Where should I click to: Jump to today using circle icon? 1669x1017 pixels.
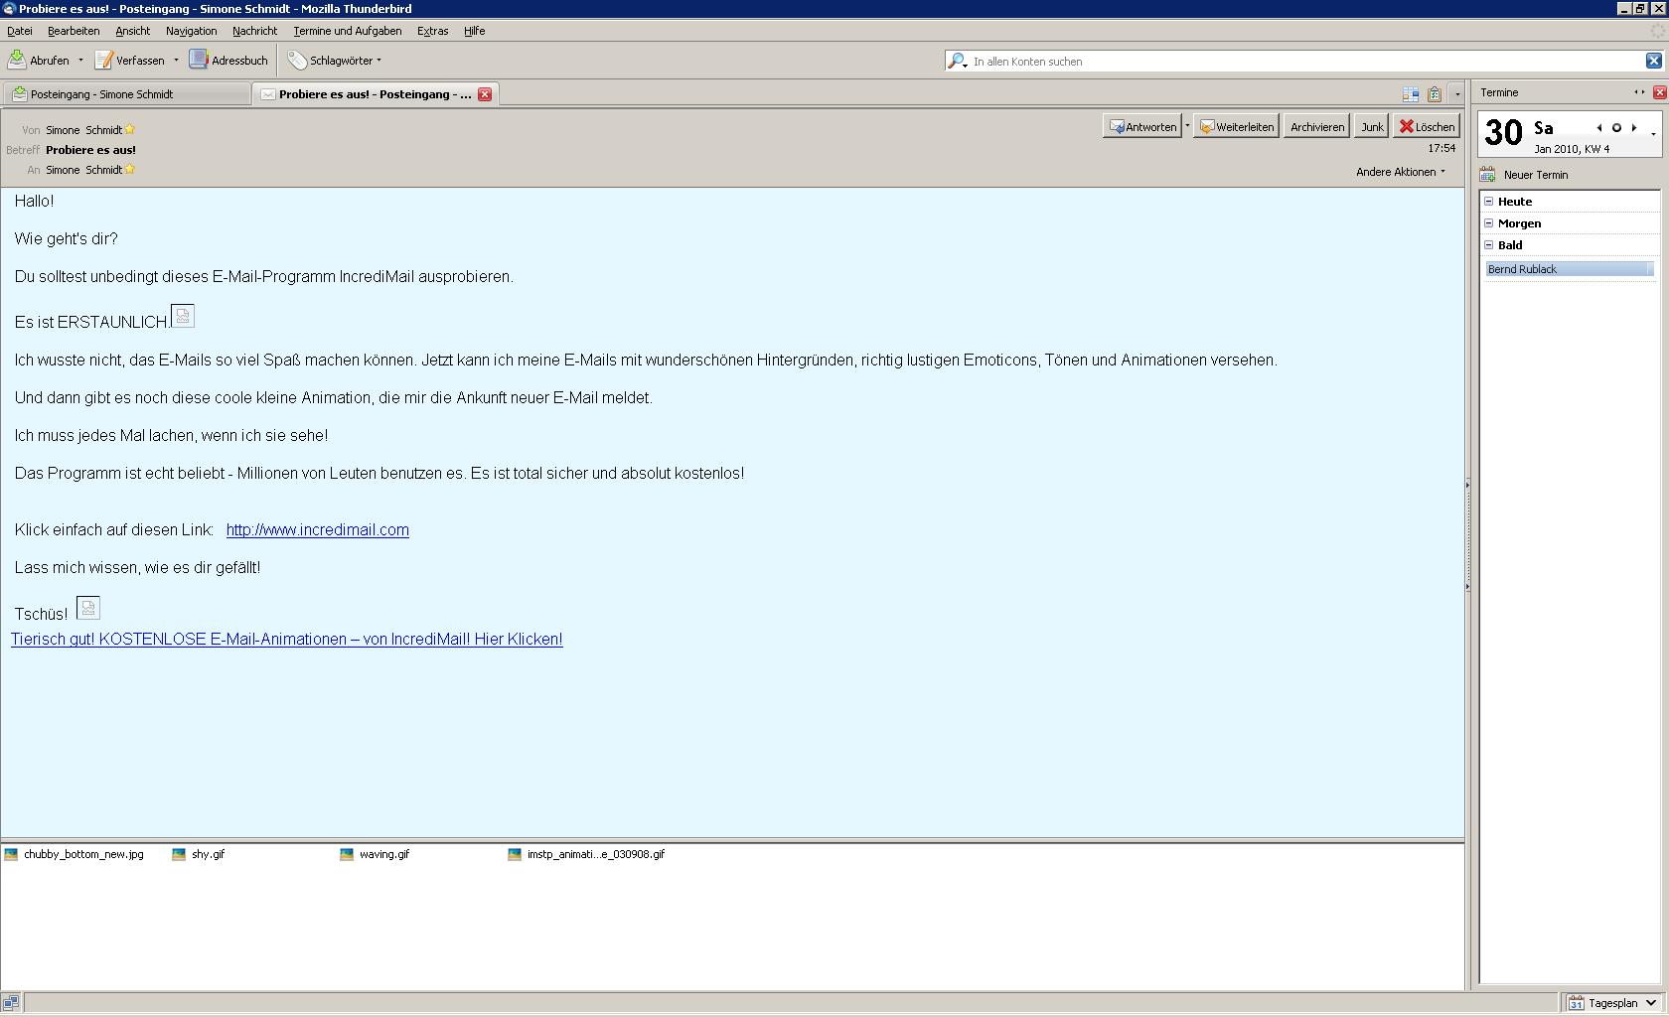point(1616,128)
